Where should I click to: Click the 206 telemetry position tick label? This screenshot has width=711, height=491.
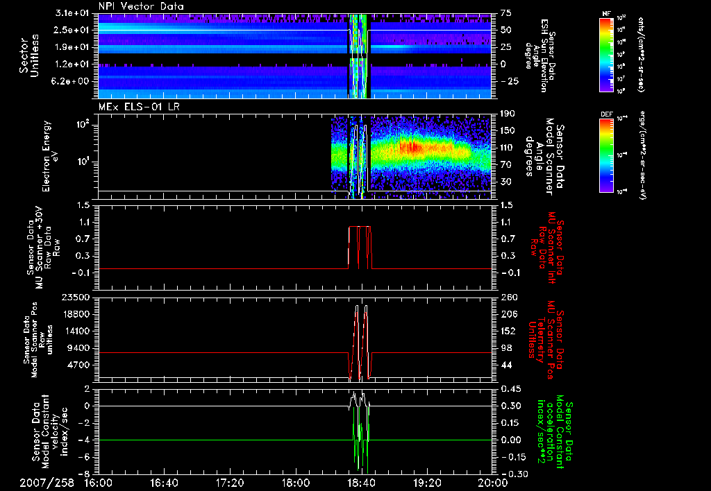[508, 314]
